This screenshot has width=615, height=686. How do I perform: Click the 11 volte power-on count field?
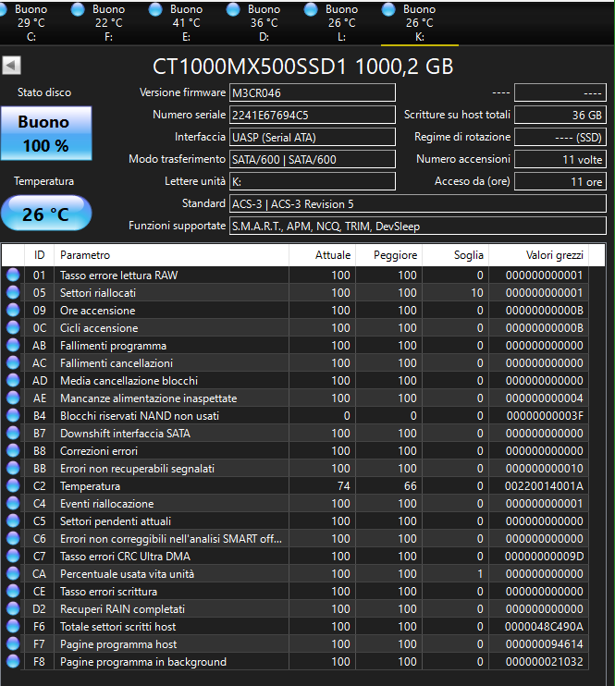coord(560,159)
